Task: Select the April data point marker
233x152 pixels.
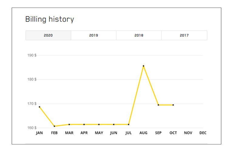Action: [x=84, y=124]
